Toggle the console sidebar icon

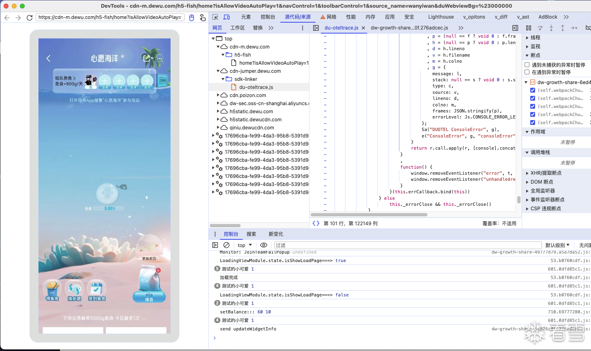[215, 245]
